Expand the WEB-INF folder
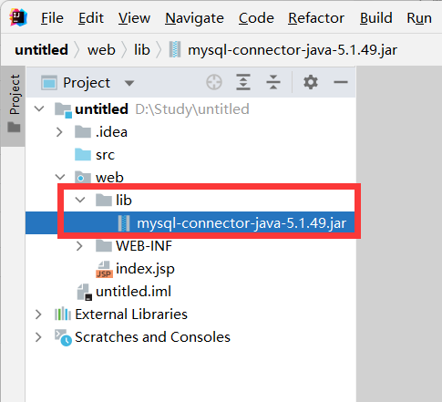This screenshot has width=442, height=402. [79, 246]
